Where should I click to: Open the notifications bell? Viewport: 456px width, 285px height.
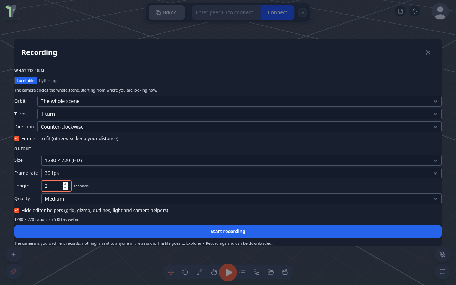415,11
